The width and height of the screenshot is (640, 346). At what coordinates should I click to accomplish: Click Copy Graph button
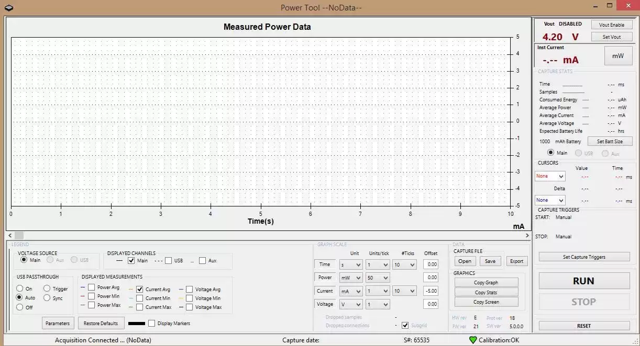[x=486, y=283]
